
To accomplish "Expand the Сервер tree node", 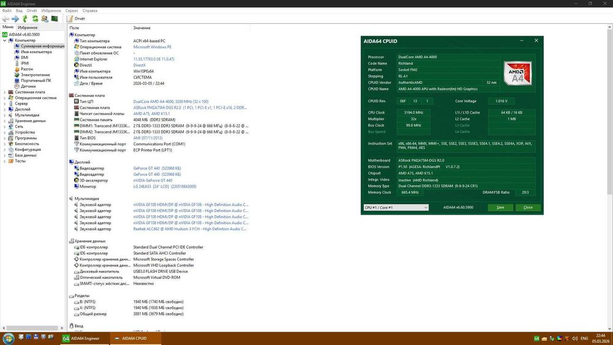I will point(5,104).
